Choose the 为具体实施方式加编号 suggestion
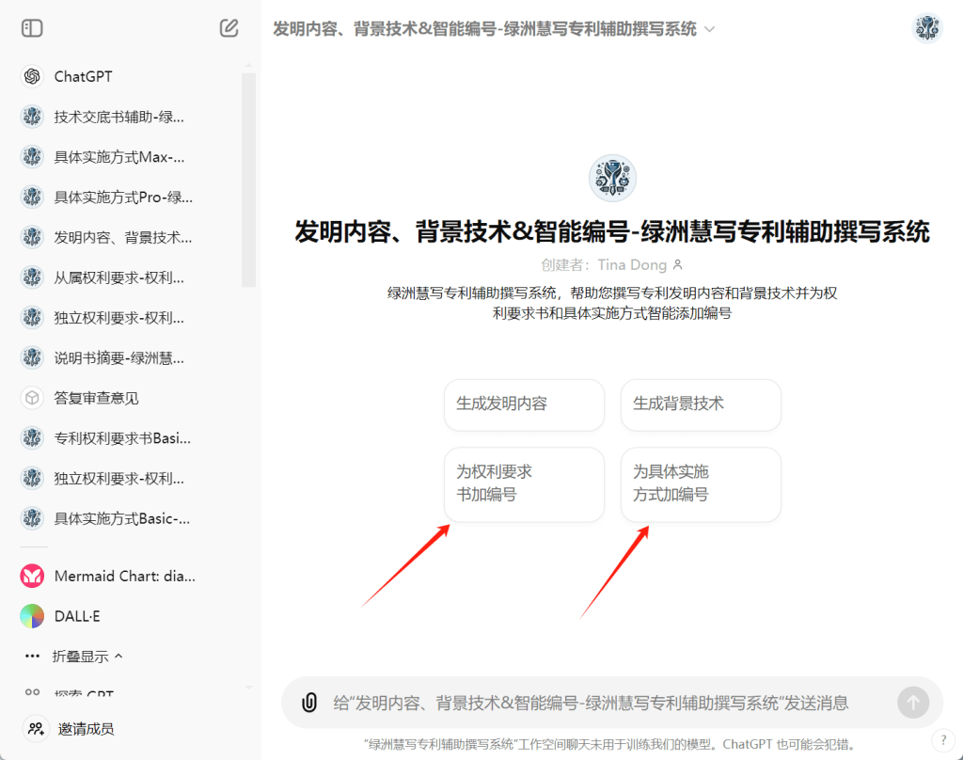 tap(701, 483)
